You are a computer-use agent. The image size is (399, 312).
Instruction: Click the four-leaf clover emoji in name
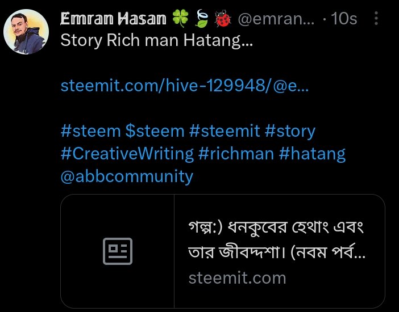(x=180, y=19)
